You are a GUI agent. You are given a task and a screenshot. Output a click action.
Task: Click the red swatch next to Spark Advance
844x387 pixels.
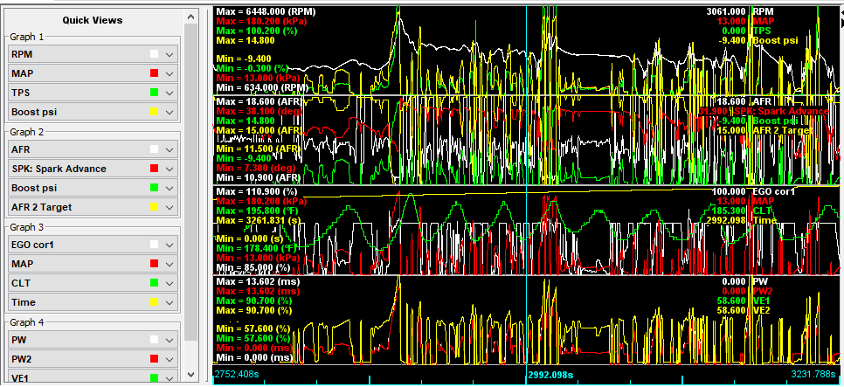[156, 169]
